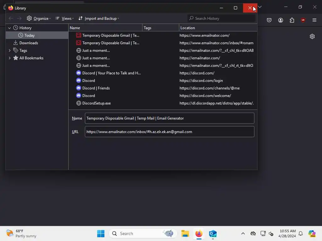Open Import and Backup menu
The image size is (322, 241).
(x=99, y=19)
